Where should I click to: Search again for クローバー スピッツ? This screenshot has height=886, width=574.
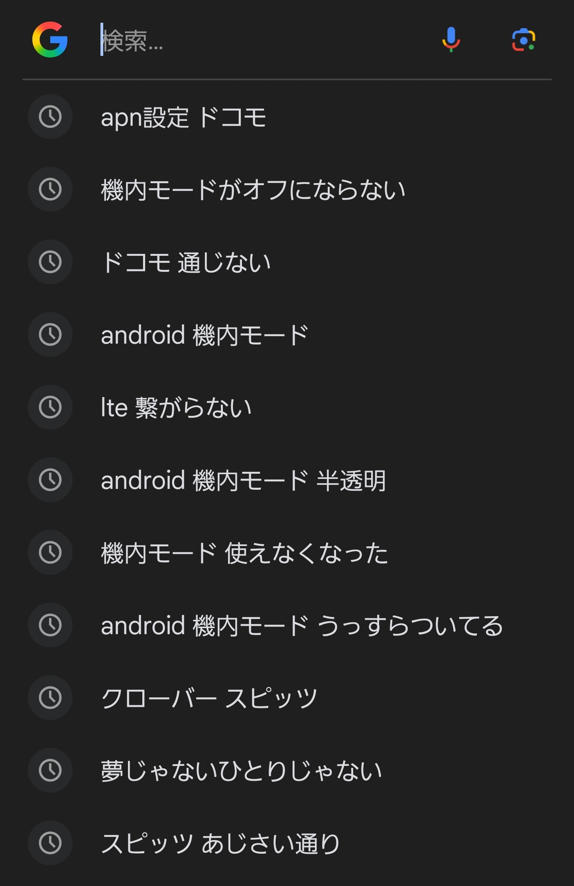pyautogui.click(x=209, y=698)
